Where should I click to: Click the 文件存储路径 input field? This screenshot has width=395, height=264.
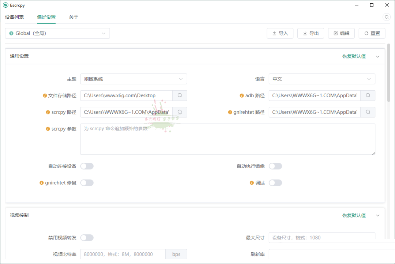pyautogui.click(x=127, y=95)
